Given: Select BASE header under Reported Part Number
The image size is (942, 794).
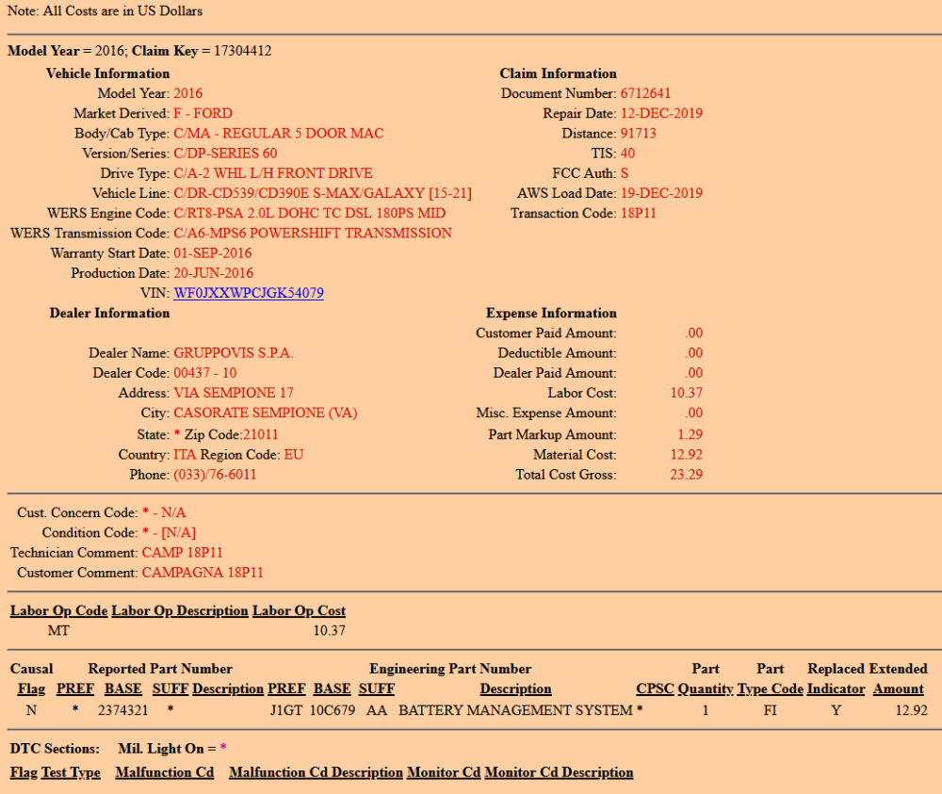Looking at the screenshot, I should 122,689.
